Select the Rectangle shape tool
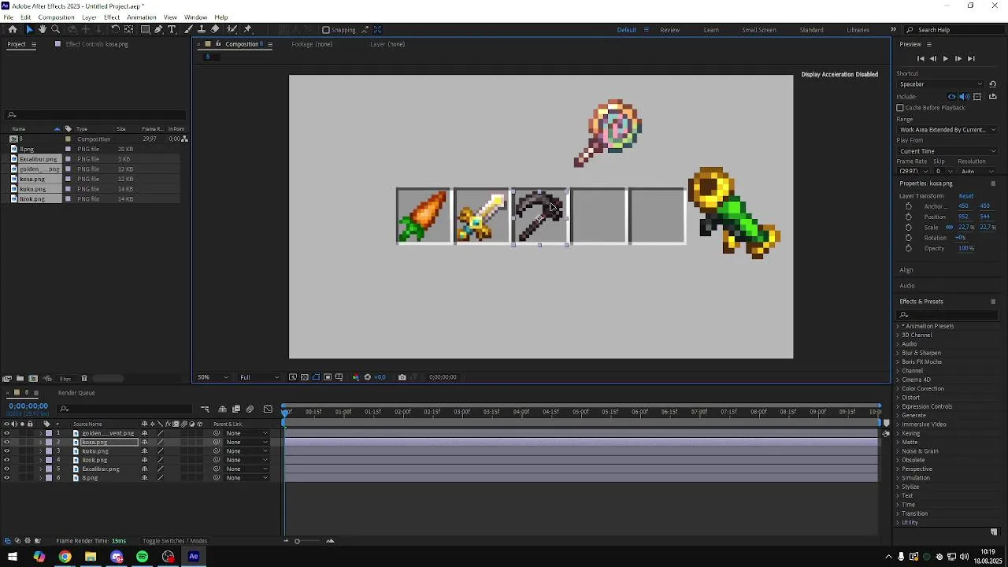1008x567 pixels. click(x=145, y=29)
